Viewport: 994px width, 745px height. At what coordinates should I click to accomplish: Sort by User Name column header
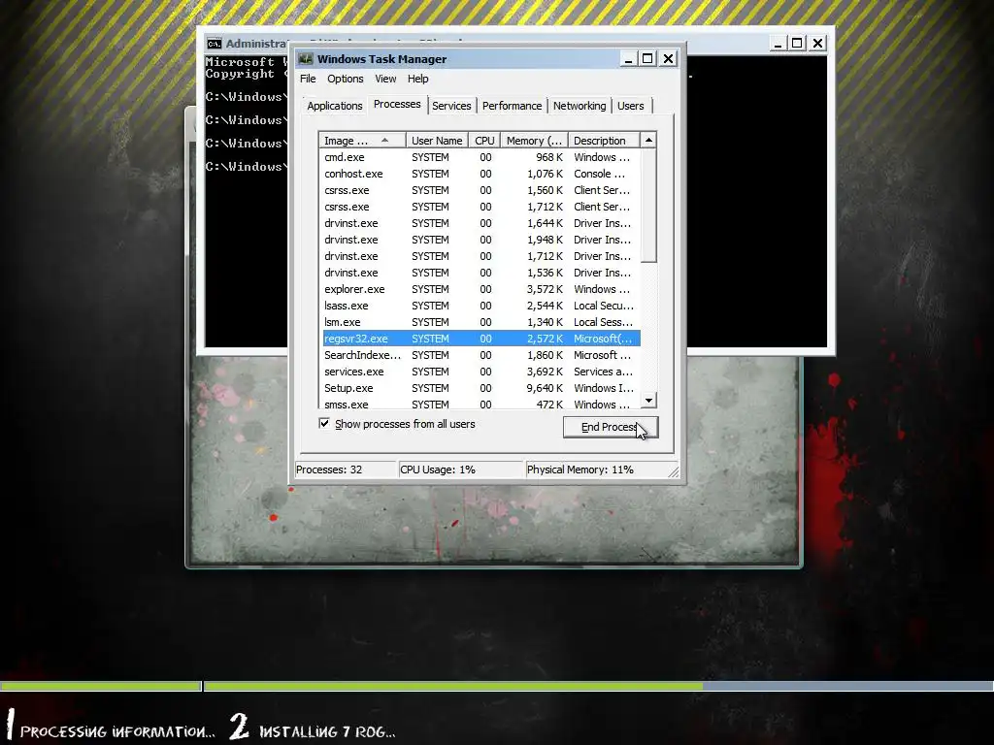coord(437,141)
